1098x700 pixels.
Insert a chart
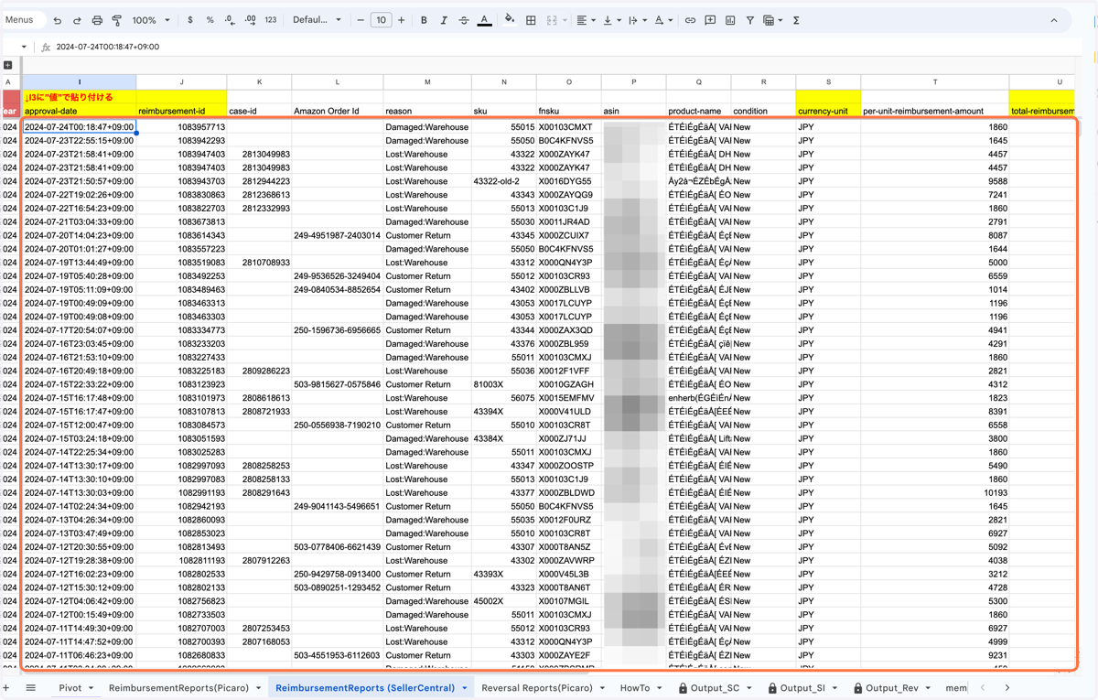pyautogui.click(x=730, y=20)
